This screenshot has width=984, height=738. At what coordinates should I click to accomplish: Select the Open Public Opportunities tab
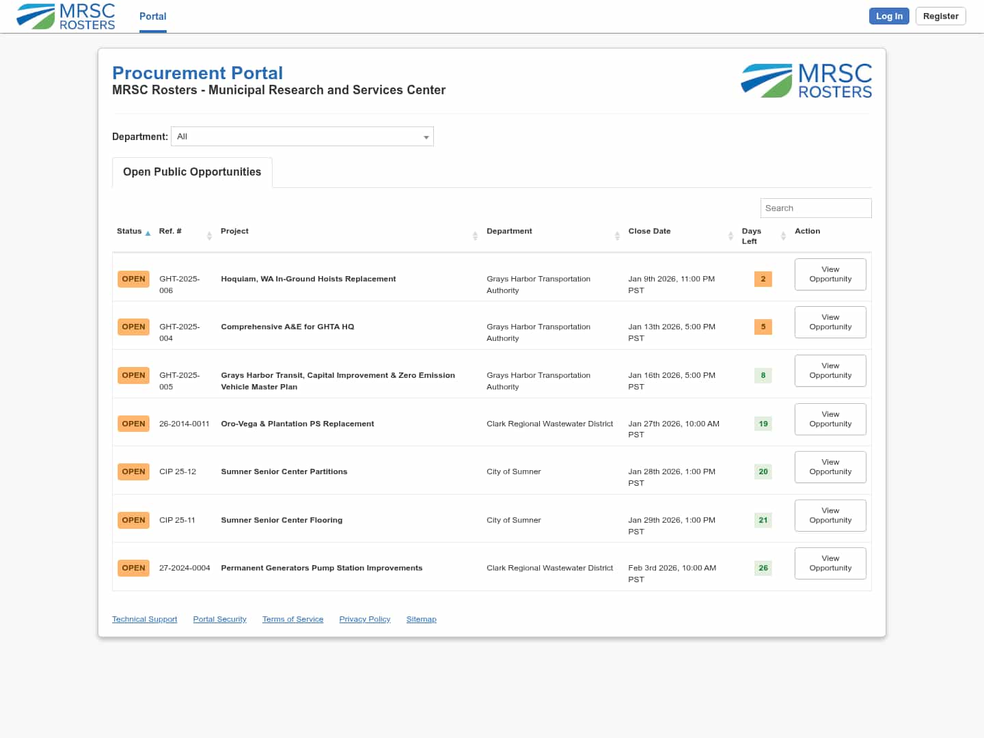click(192, 172)
